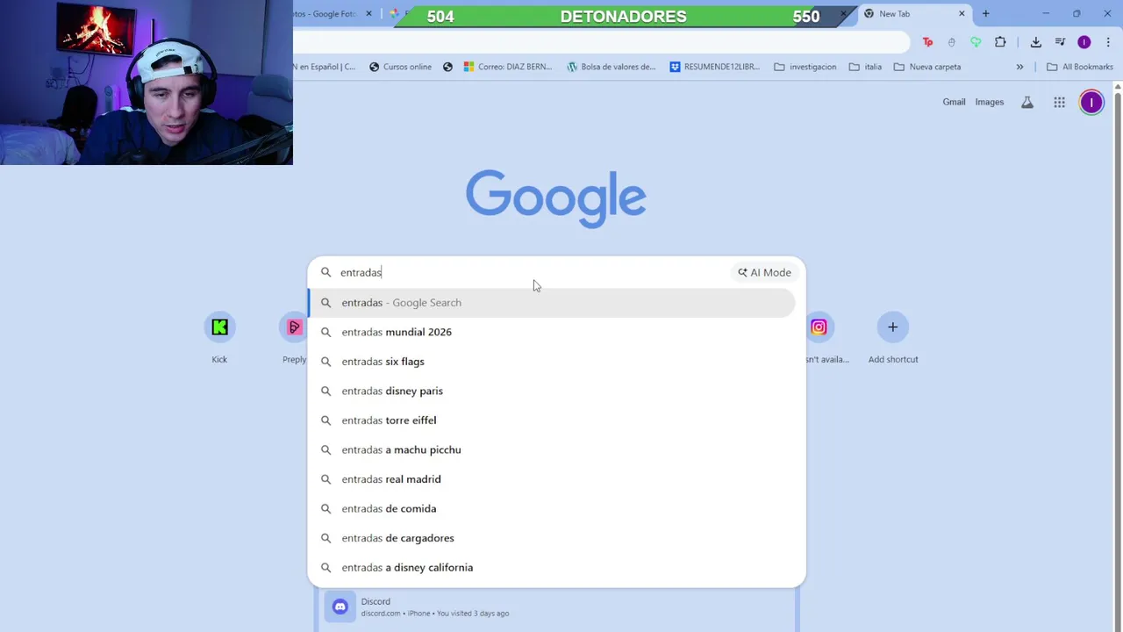Expand the italia bookmark folder
Viewport: 1123px width, 632px height.
865,67
